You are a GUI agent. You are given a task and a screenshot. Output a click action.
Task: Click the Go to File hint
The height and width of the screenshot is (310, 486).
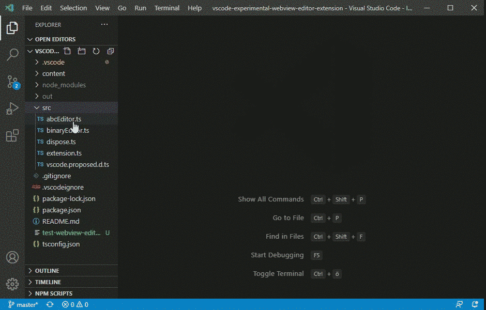point(288,218)
